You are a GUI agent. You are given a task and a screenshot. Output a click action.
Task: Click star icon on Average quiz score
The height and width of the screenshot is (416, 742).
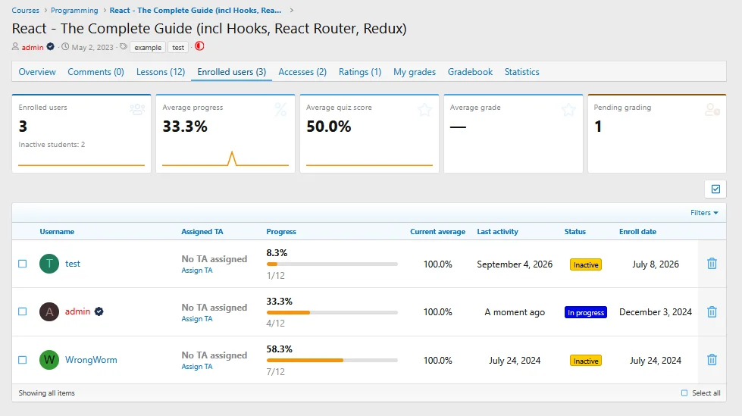(425, 109)
